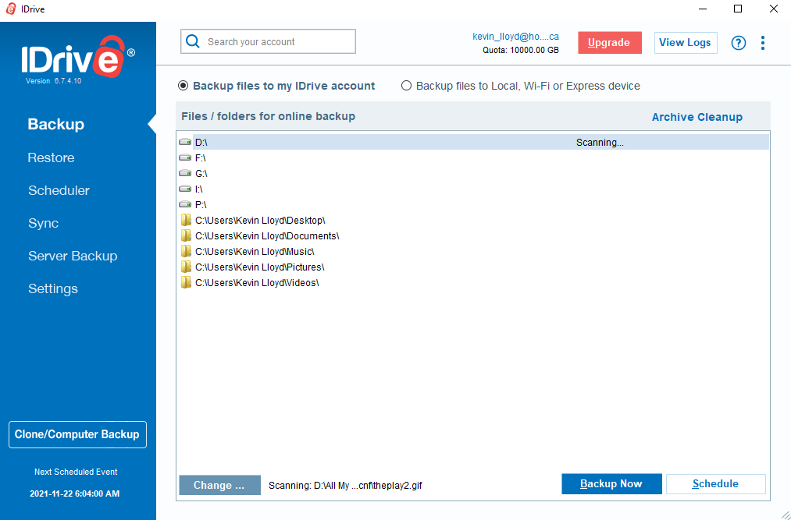This screenshot has height=520, width=791.
Task: Click the window resize grip corner
Action: [785, 514]
